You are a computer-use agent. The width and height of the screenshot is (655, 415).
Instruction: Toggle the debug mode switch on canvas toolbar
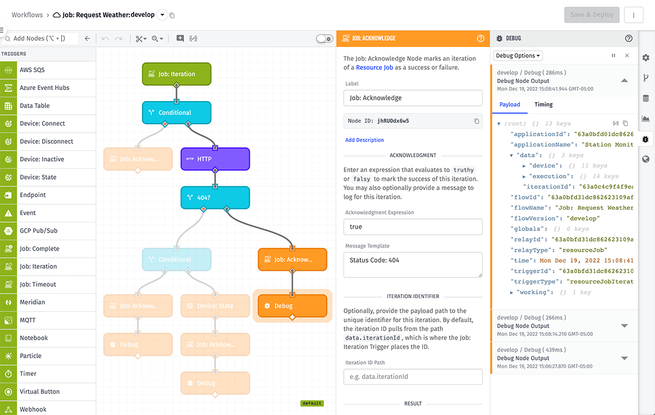coord(325,39)
